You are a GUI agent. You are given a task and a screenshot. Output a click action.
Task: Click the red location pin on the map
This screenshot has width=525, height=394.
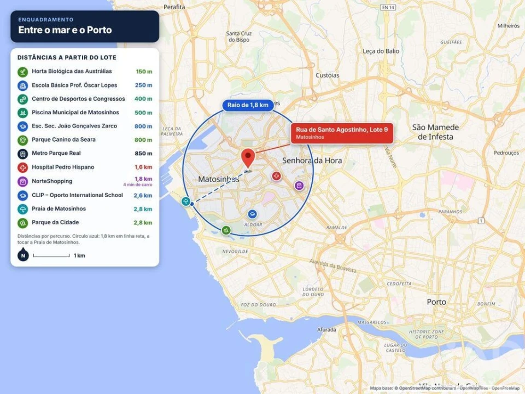click(x=248, y=159)
